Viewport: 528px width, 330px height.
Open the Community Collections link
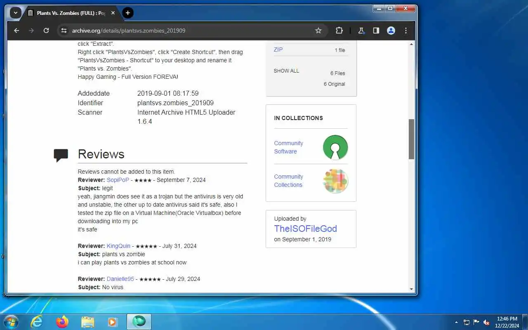pyautogui.click(x=288, y=181)
